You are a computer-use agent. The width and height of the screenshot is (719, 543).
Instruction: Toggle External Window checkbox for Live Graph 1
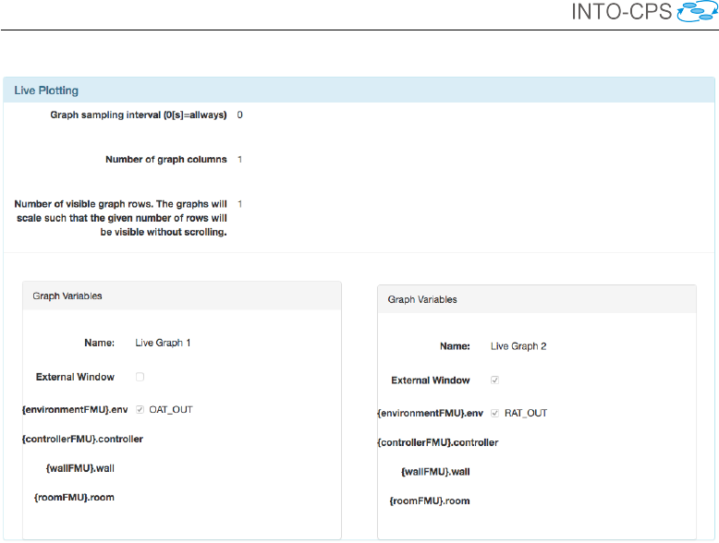tap(140, 377)
